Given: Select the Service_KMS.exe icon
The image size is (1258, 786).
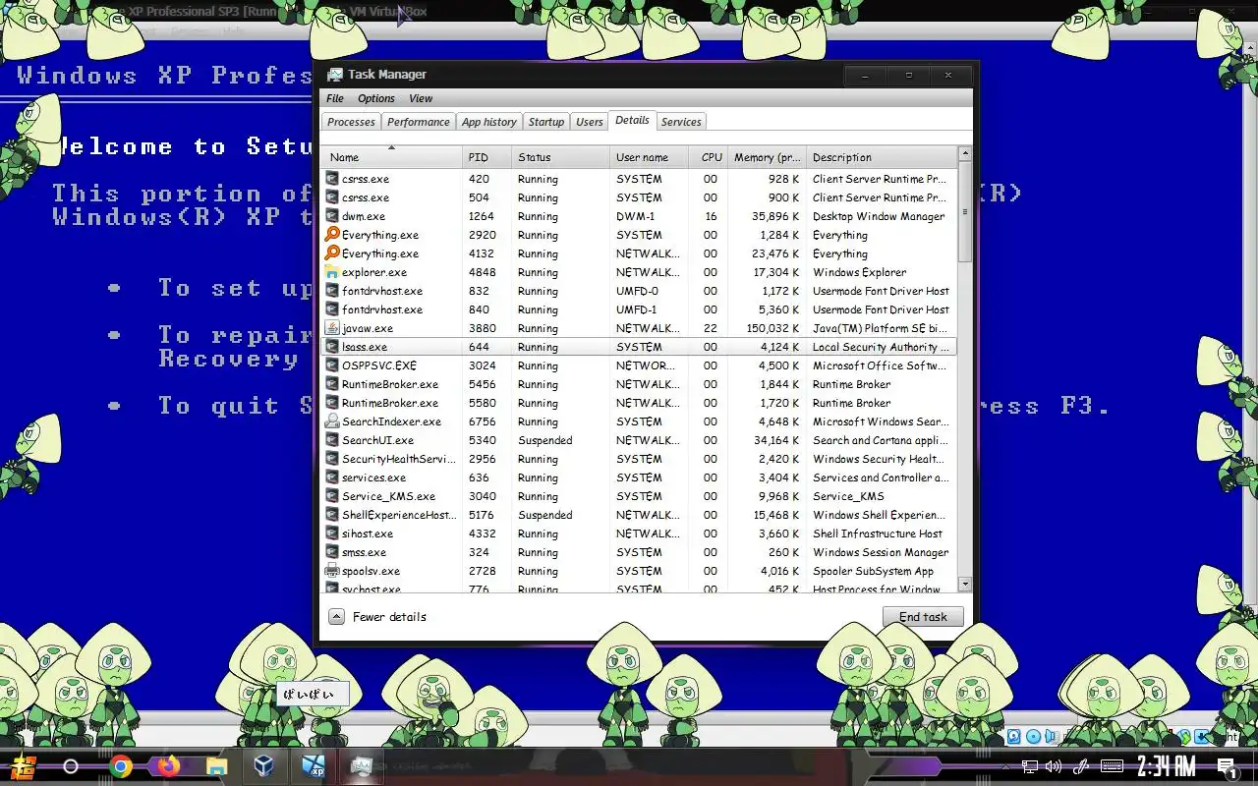Looking at the screenshot, I should coord(332,496).
